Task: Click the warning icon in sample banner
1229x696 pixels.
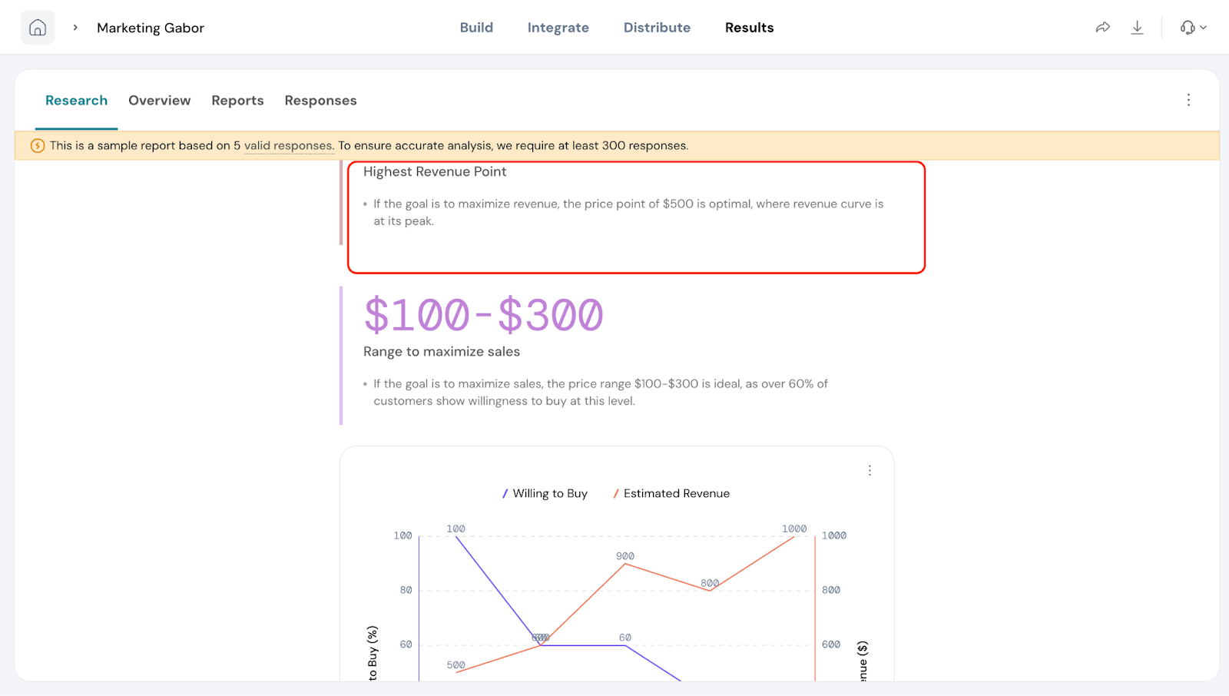Action: (37, 146)
